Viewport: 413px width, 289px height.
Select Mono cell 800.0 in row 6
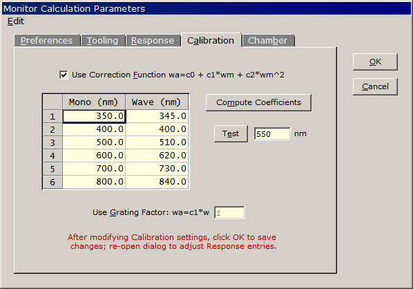pyautogui.click(x=94, y=182)
